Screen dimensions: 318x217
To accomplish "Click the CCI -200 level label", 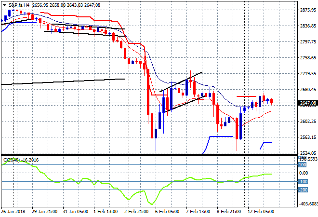I will coord(303,190).
